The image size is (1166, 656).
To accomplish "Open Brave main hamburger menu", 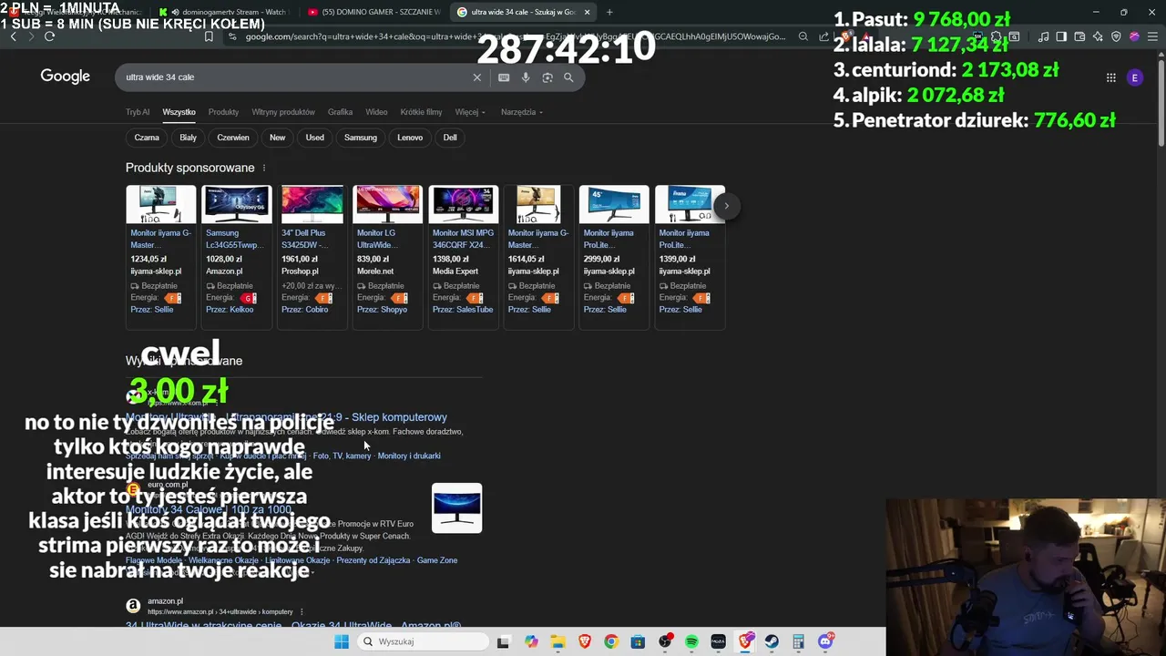I will (x=1152, y=36).
